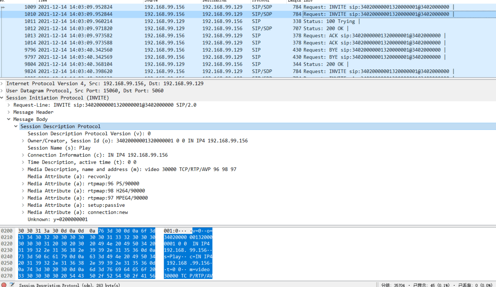
Task: Expand the Message Header node
Action: click(x=9, y=112)
